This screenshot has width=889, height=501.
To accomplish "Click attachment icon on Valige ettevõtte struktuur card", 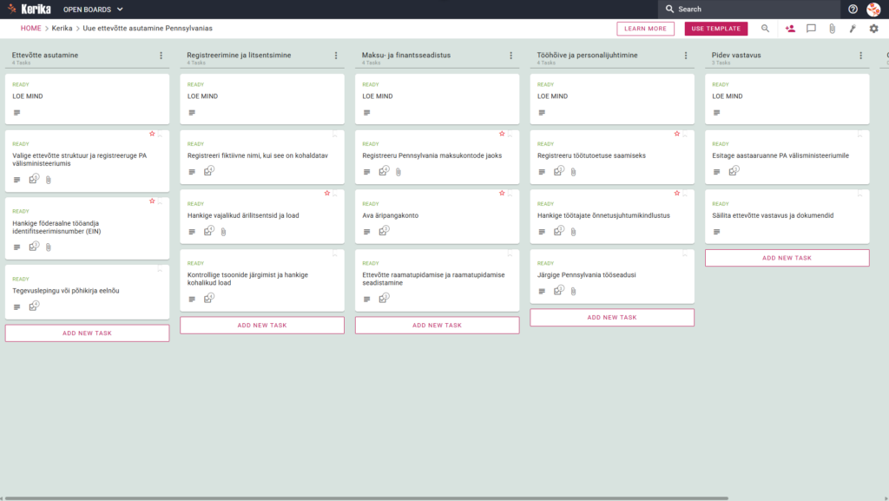I will (x=49, y=180).
